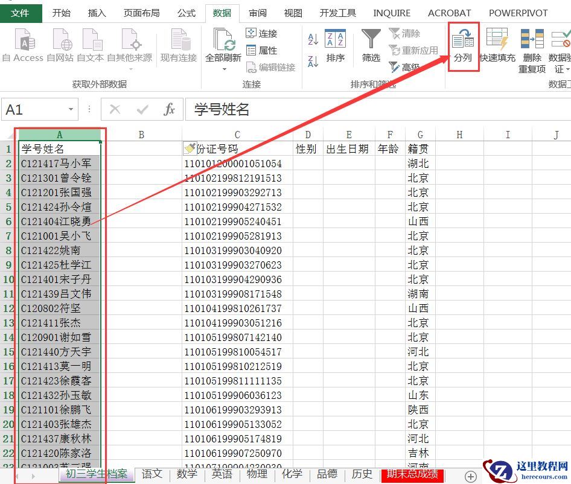Click the cancel X formula button

click(115, 109)
